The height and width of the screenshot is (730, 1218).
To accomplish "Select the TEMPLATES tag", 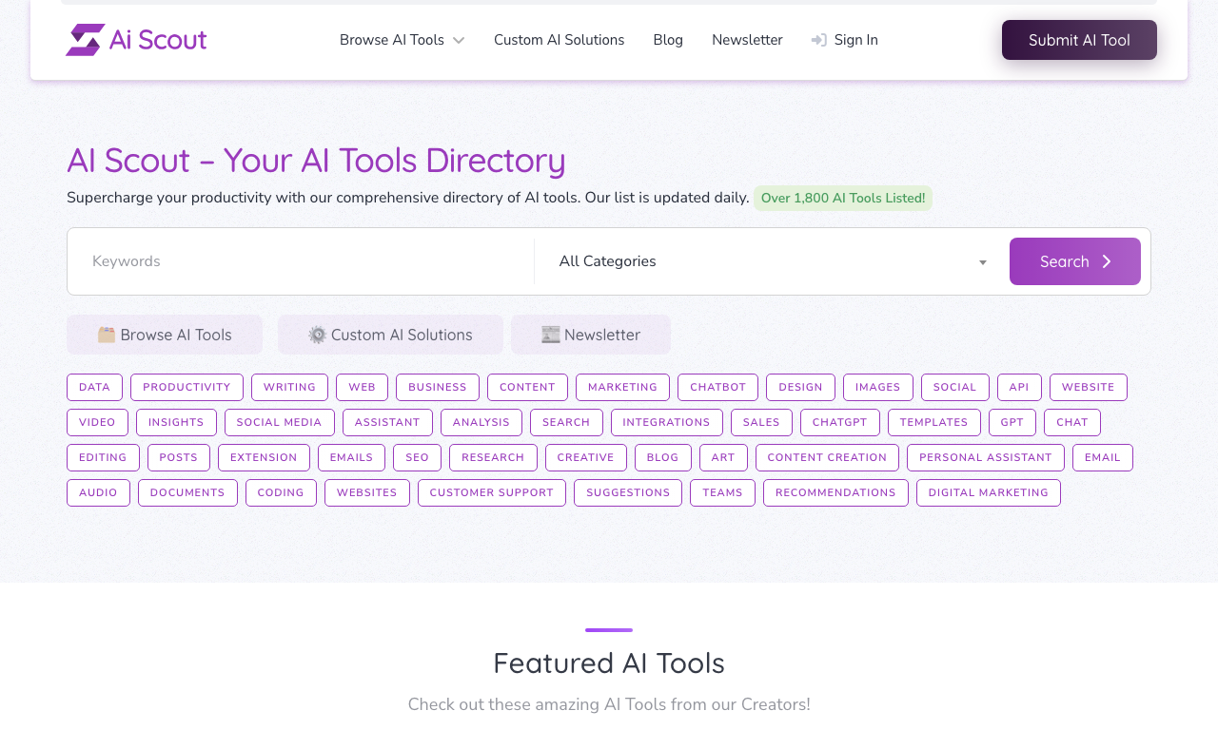I will [933, 422].
